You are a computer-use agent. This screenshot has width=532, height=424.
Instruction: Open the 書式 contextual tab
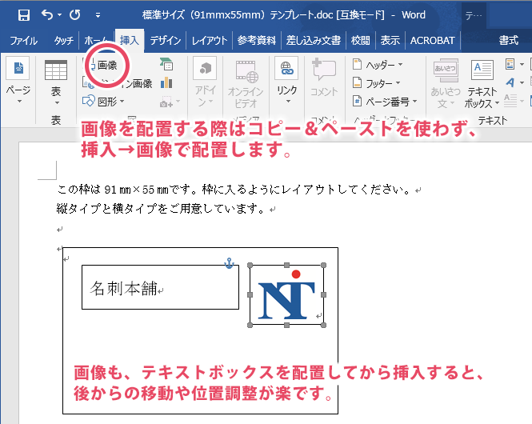(508, 41)
